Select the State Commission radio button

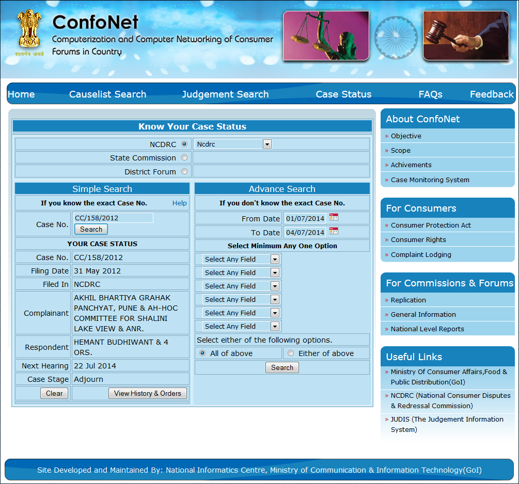(x=184, y=158)
